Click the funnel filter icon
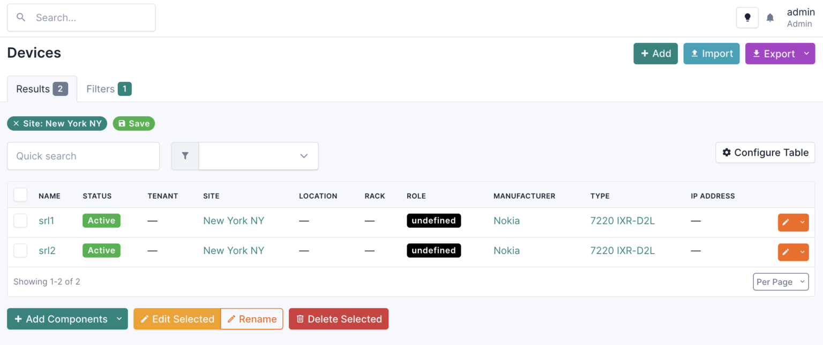 (x=185, y=156)
